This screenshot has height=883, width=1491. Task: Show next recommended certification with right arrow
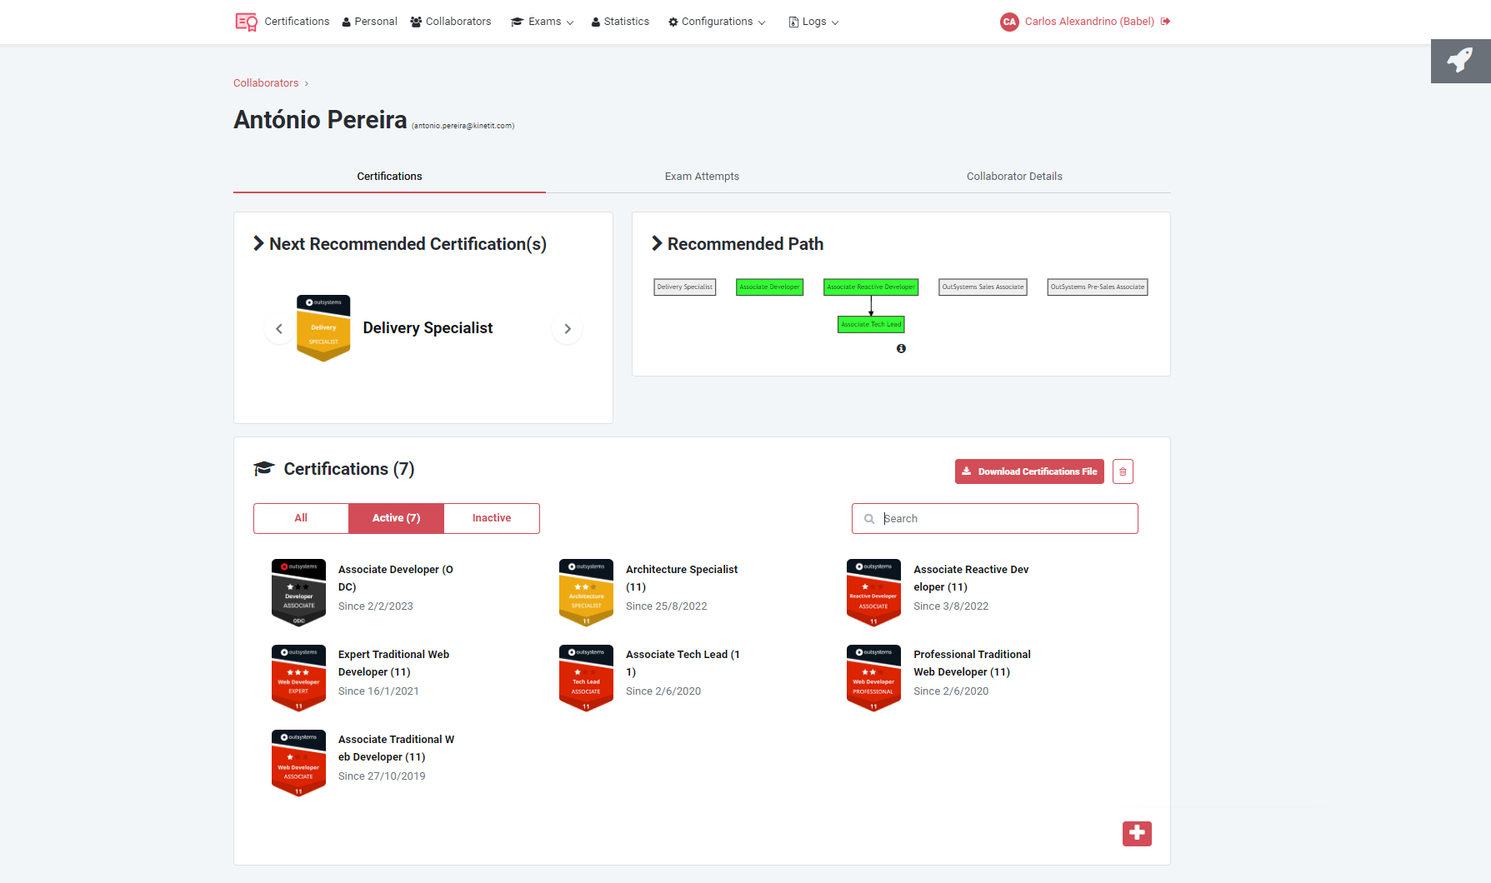coord(568,329)
